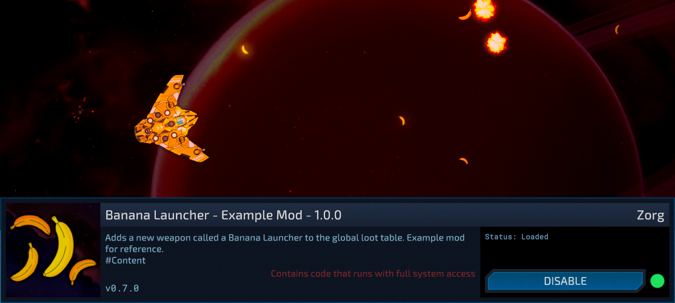The width and height of the screenshot is (675, 303).
Task: Click the DISABLE button for the mod
Action: [565, 281]
